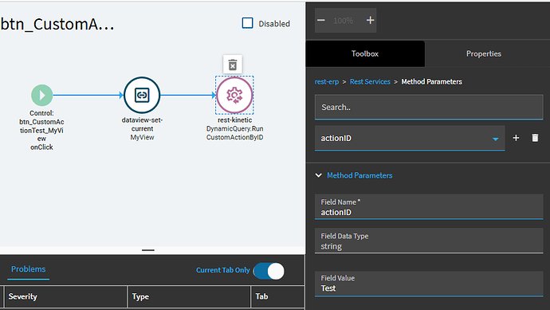Select the rest-kinetic gear node
Screen dimensions: 550x310
coord(234,95)
